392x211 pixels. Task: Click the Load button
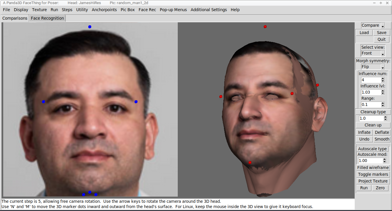364,33
